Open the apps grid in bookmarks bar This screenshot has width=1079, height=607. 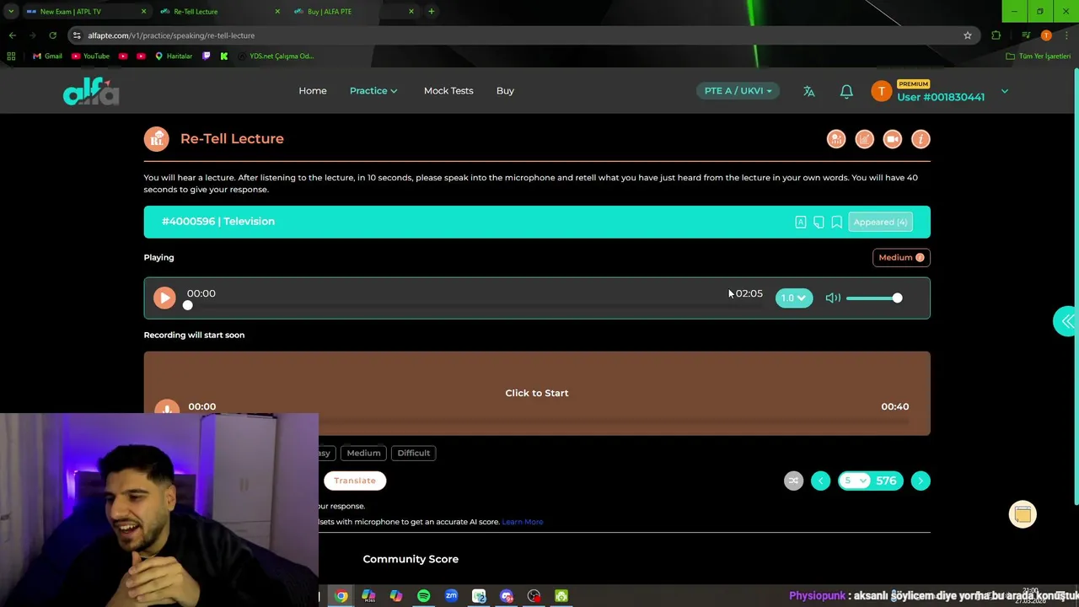[x=11, y=56]
